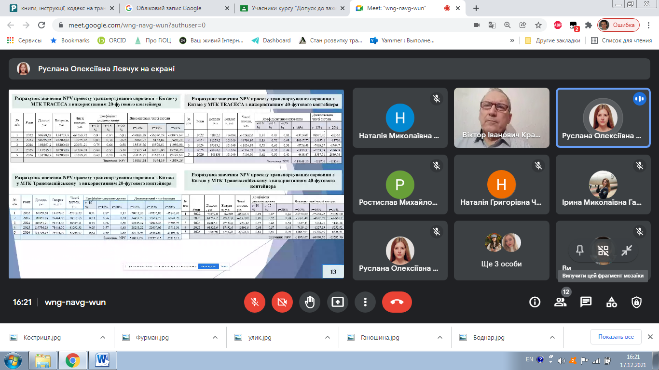
Task: Click the raise hand icon
Action: pyautogui.click(x=310, y=302)
